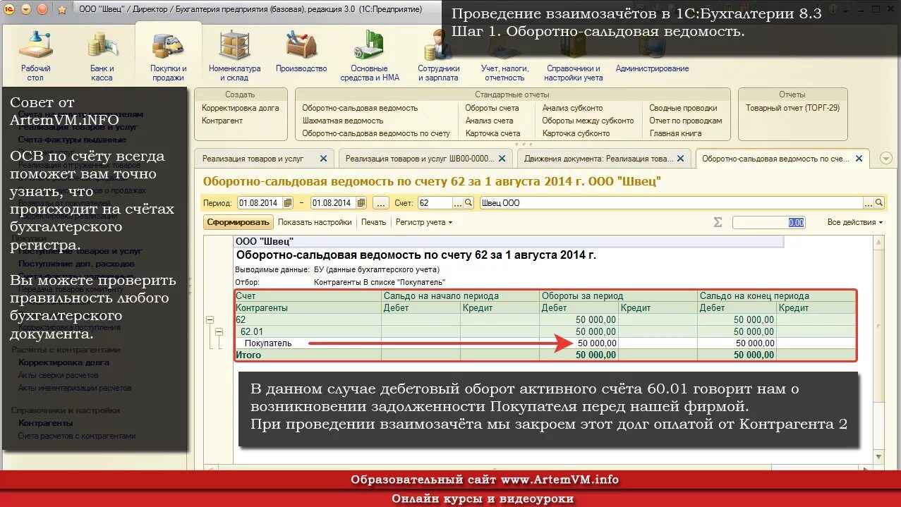Screen dimensions: 901x507
Task: Open Корректировка долга under Создать
Action: coord(241,108)
